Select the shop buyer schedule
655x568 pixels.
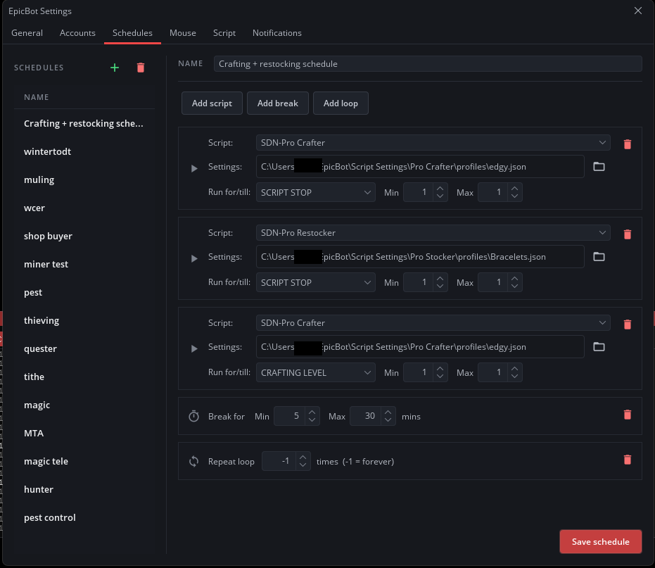(x=84, y=236)
